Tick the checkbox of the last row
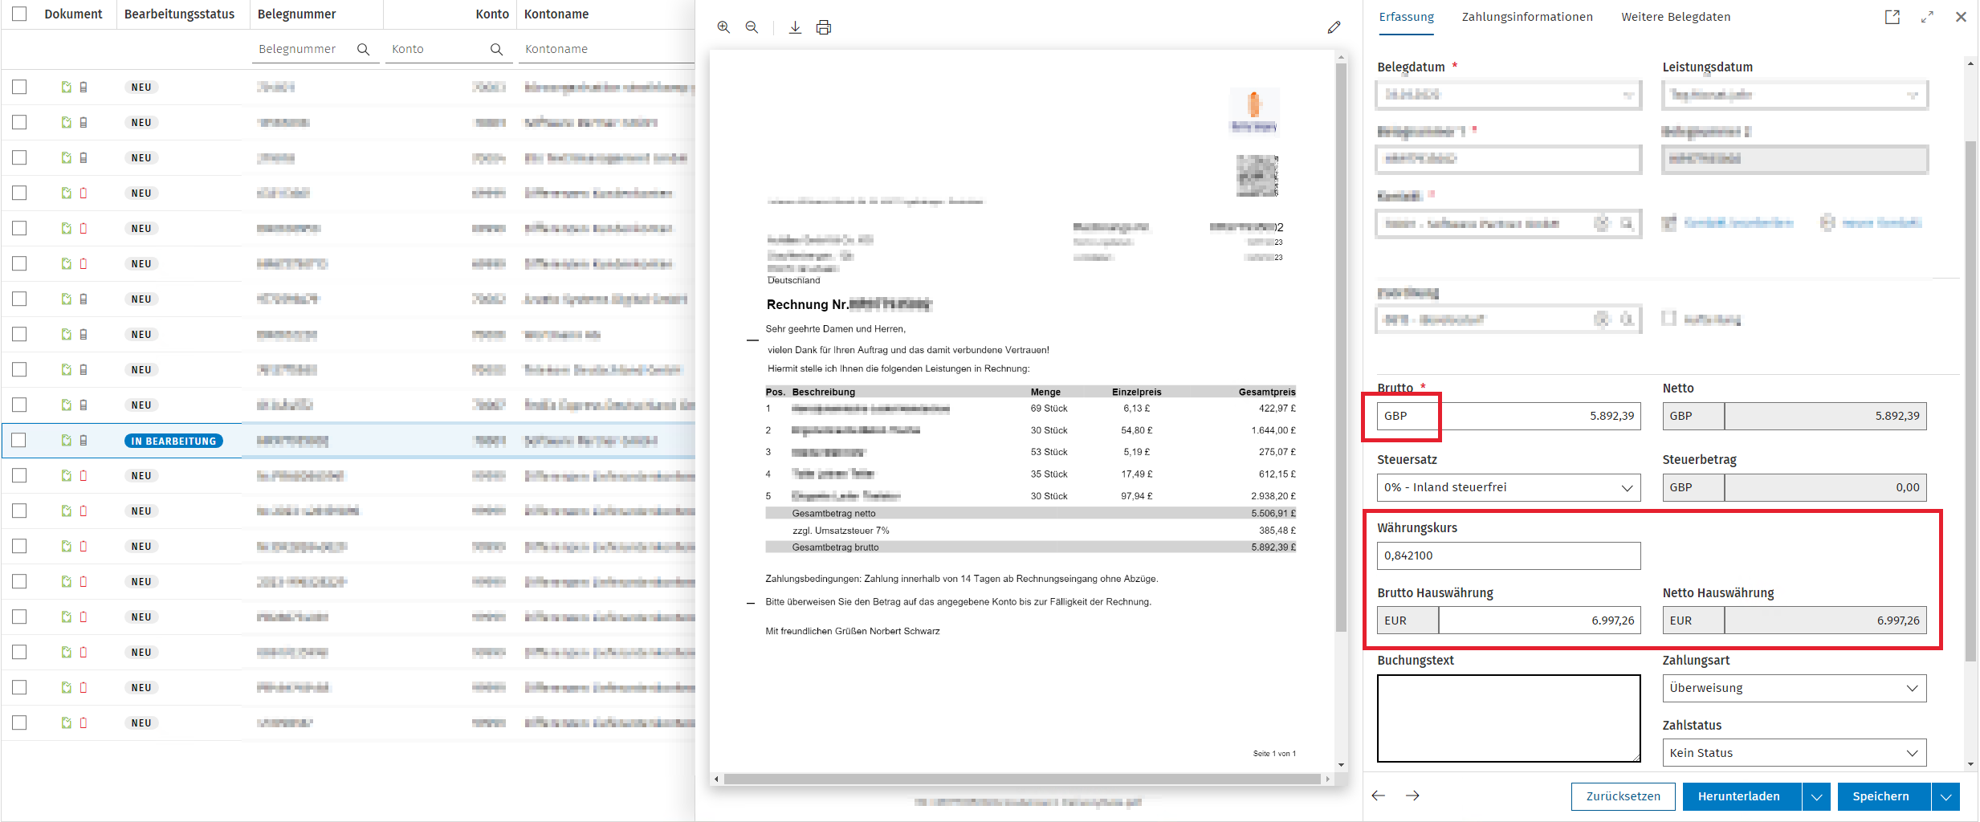The width and height of the screenshot is (1980, 822). (x=19, y=722)
